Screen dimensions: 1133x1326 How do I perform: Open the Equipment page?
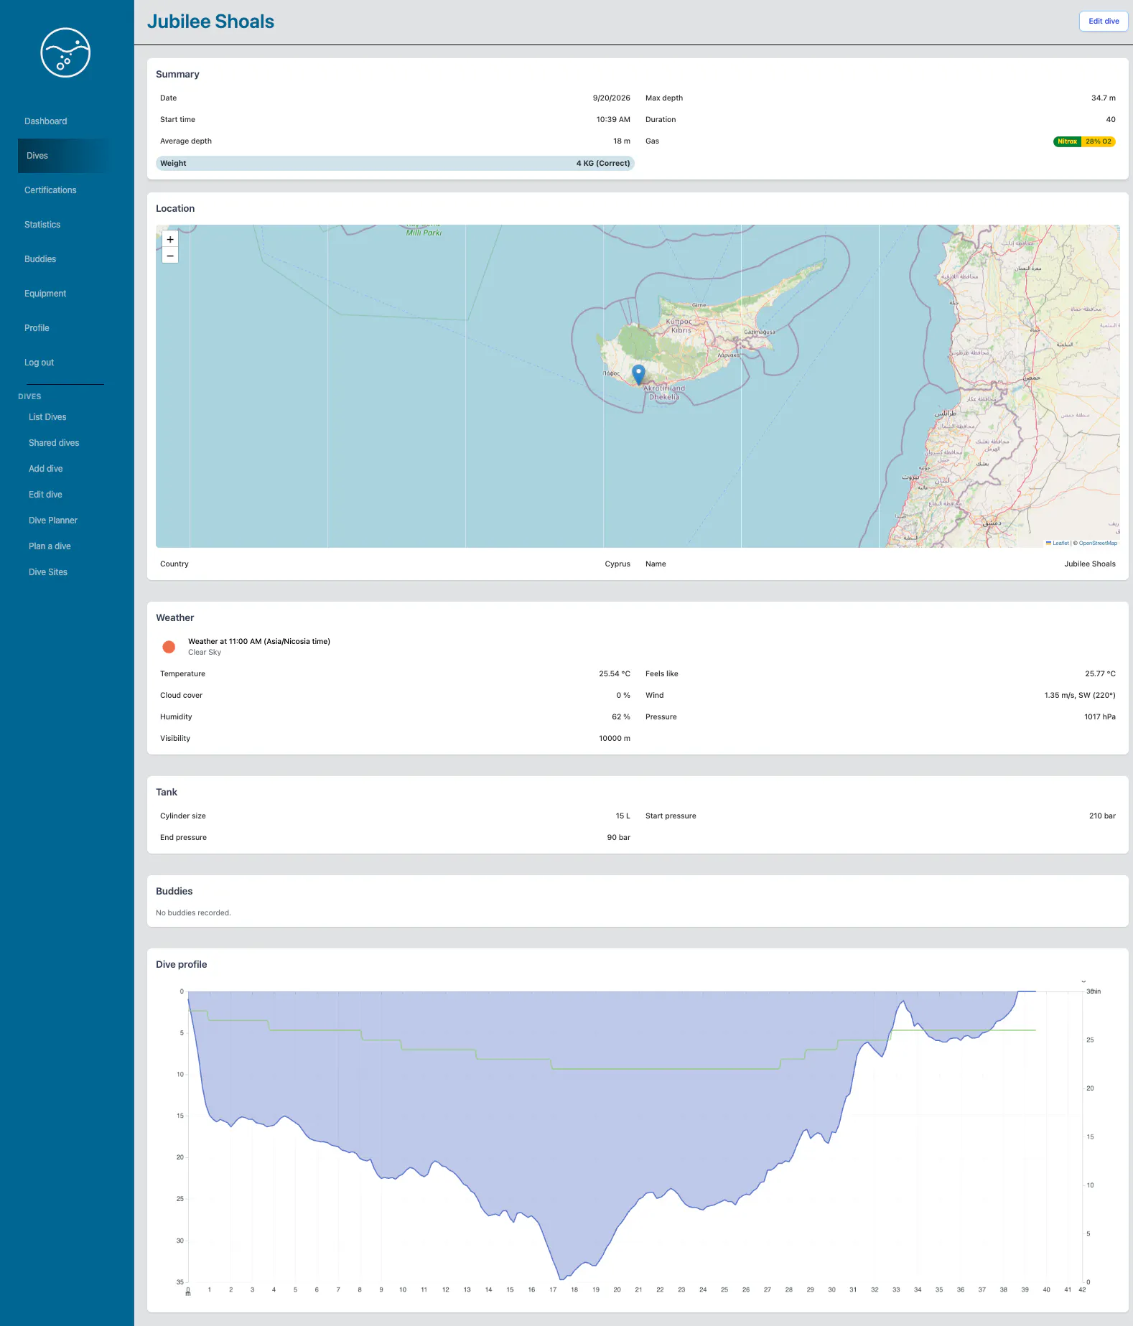tap(45, 294)
